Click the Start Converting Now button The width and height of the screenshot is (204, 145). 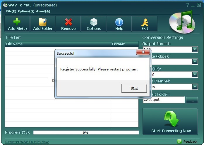170,121
